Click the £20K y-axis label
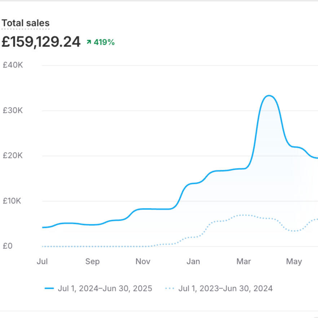 [x=13, y=156]
